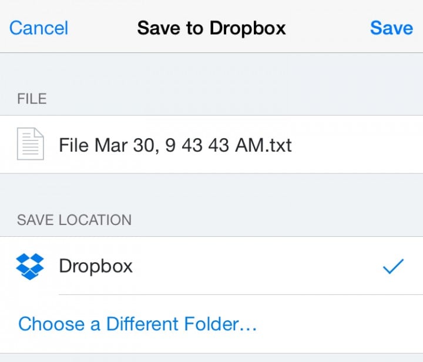This screenshot has width=423, height=362.
Task: Click the SAVE LOCATION section header
Action: point(74,220)
